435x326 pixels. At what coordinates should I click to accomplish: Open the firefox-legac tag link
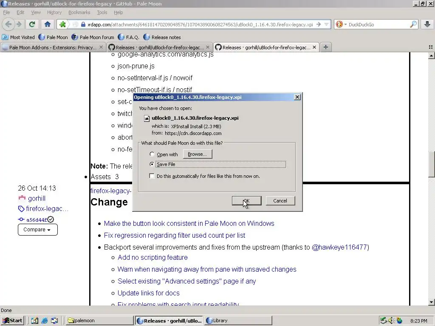pos(47,209)
